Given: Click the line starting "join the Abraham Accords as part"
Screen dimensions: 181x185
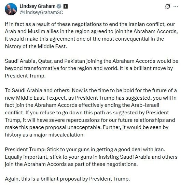Looking at the screenshot, I should coord(71,164).
